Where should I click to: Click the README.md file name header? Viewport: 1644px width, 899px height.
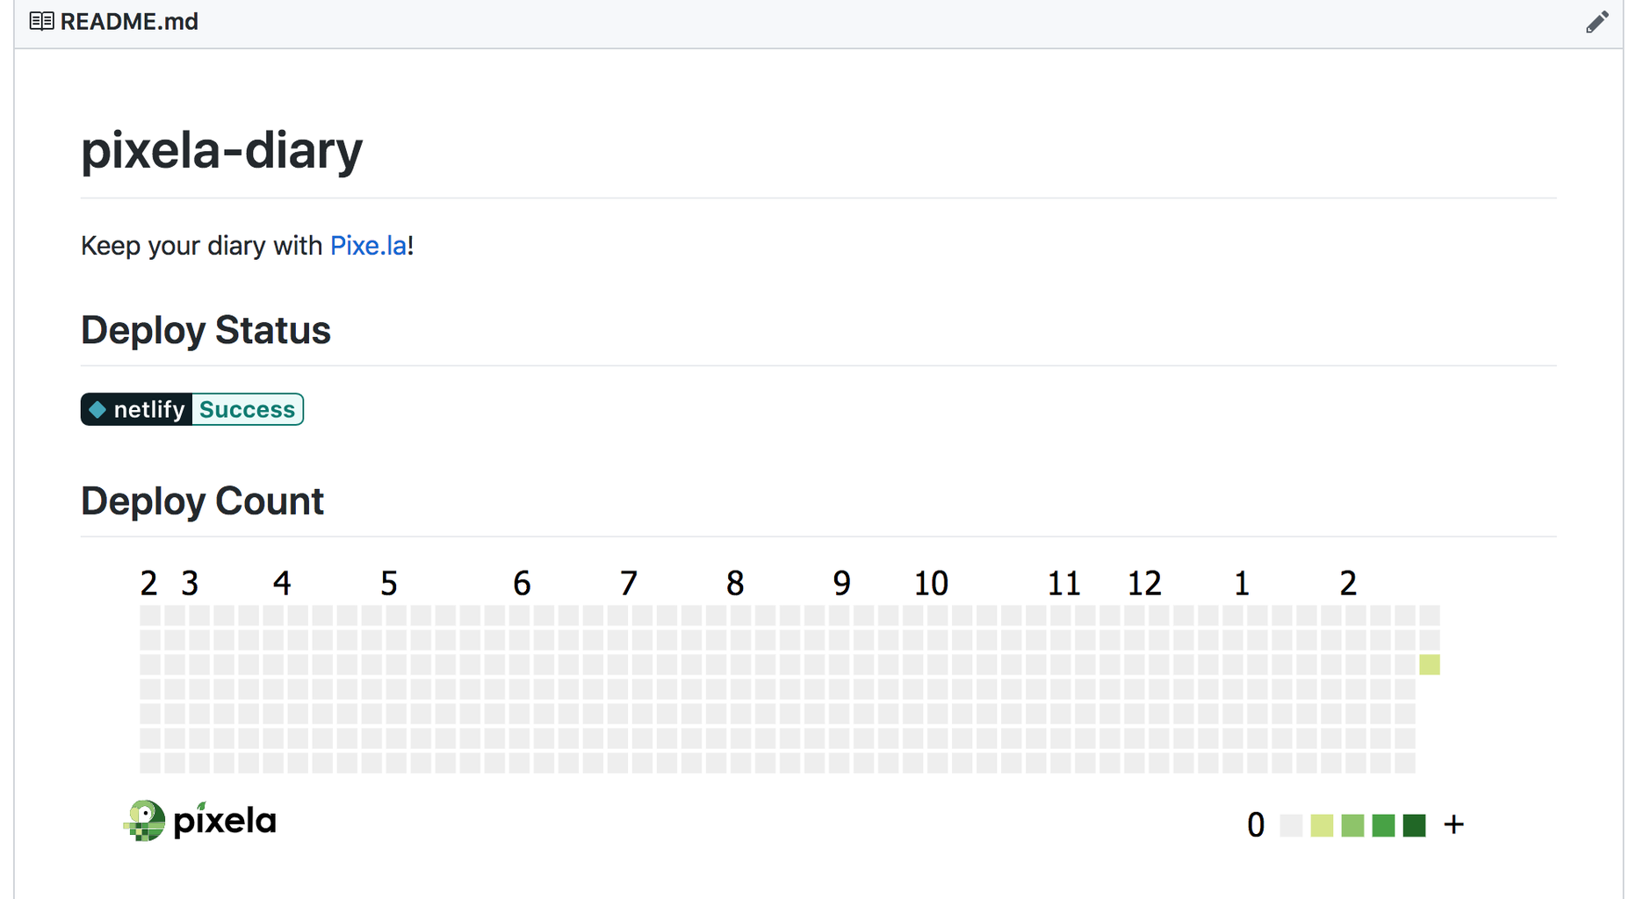click(129, 21)
